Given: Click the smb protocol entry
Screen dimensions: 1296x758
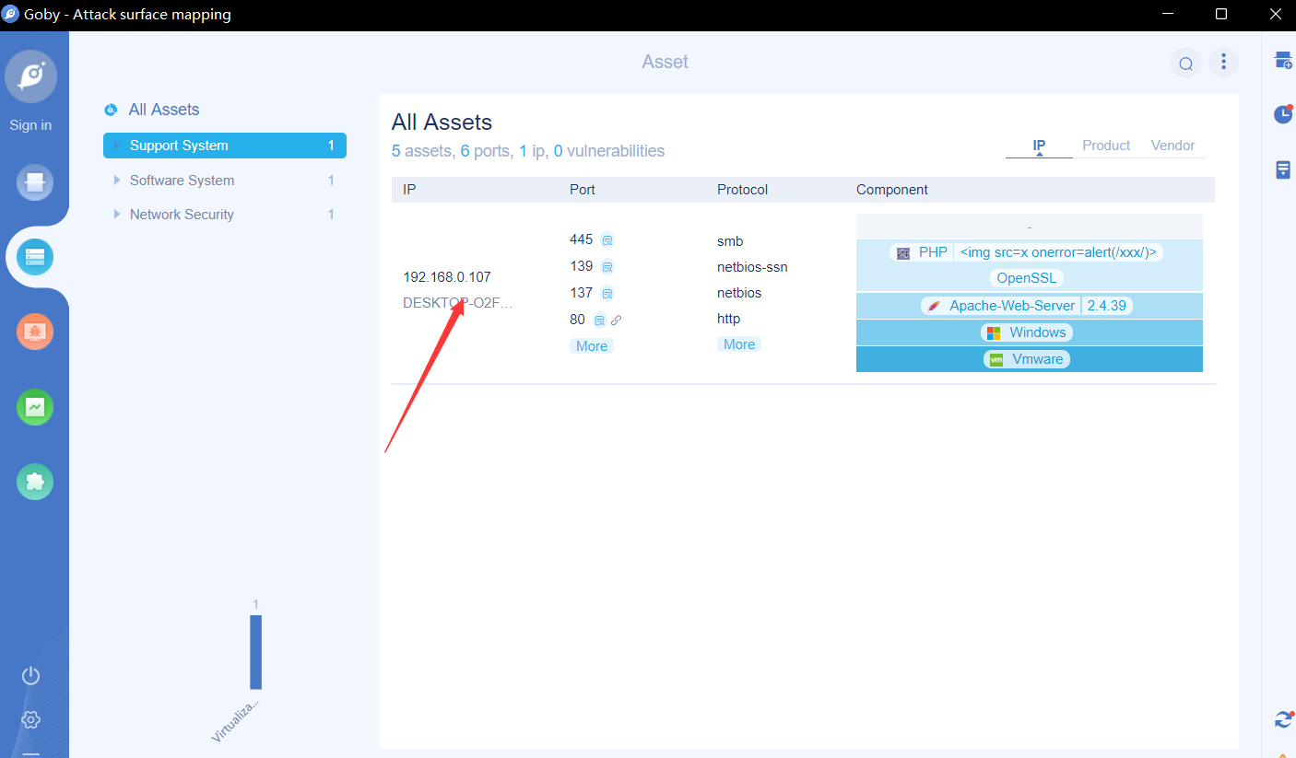Looking at the screenshot, I should pos(730,241).
